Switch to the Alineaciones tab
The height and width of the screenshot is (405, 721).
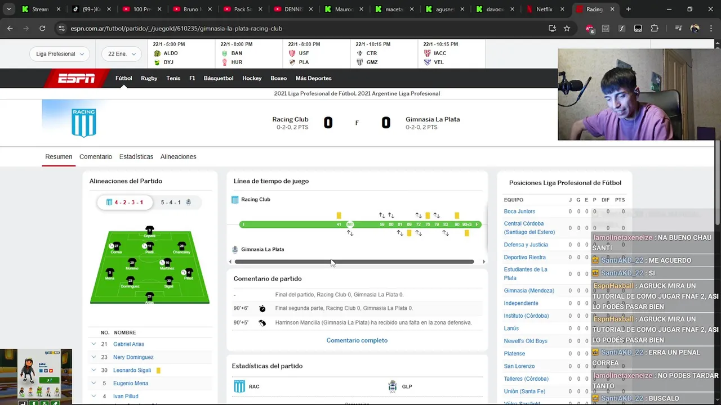pos(178,156)
